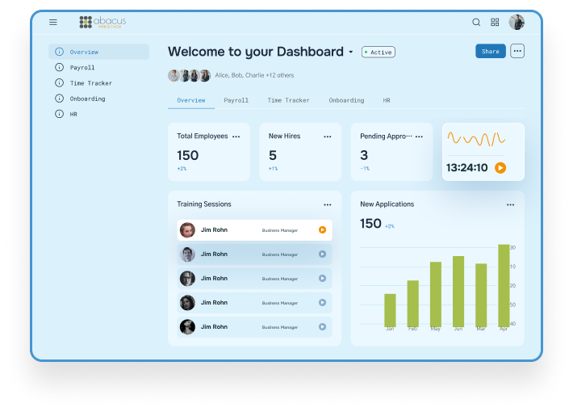
Task: Open the more options button beside Share
Action: click(x=517, y=51)
